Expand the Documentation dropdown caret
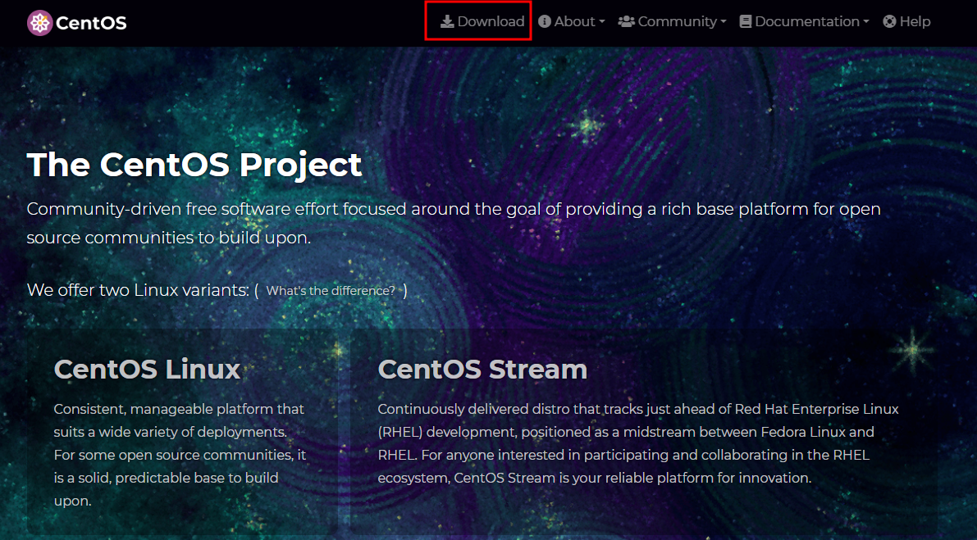 pos(866,22)
